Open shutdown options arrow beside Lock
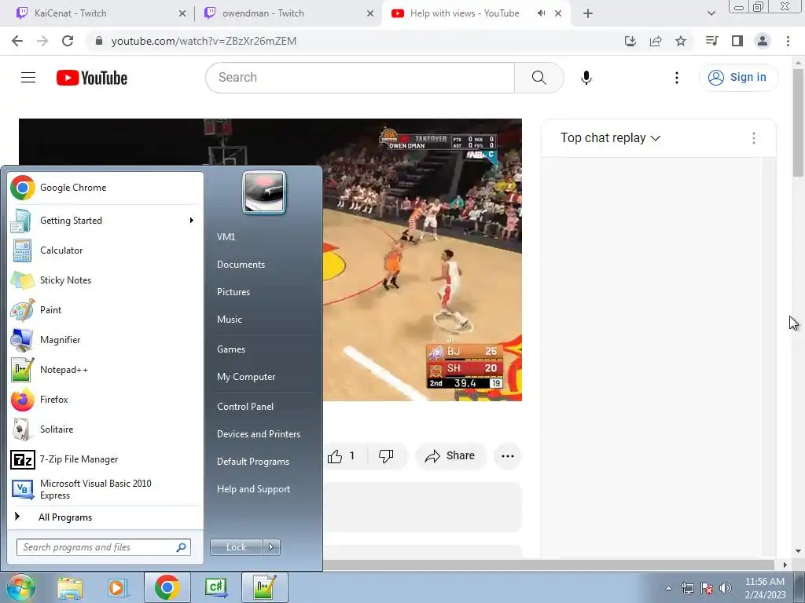The width and height of the screenshot is (805, 603). (271, 547)
